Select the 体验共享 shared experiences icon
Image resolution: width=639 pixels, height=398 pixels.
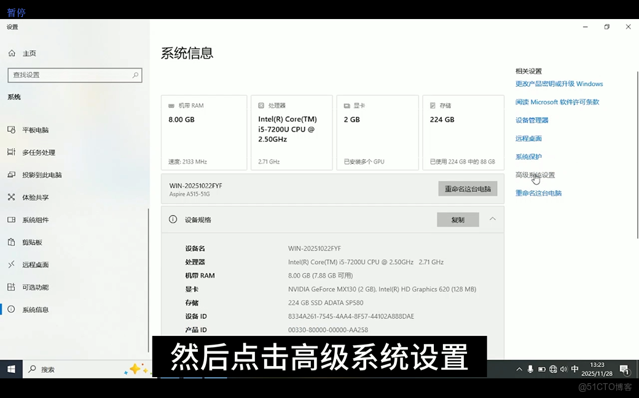coord(10,197)
